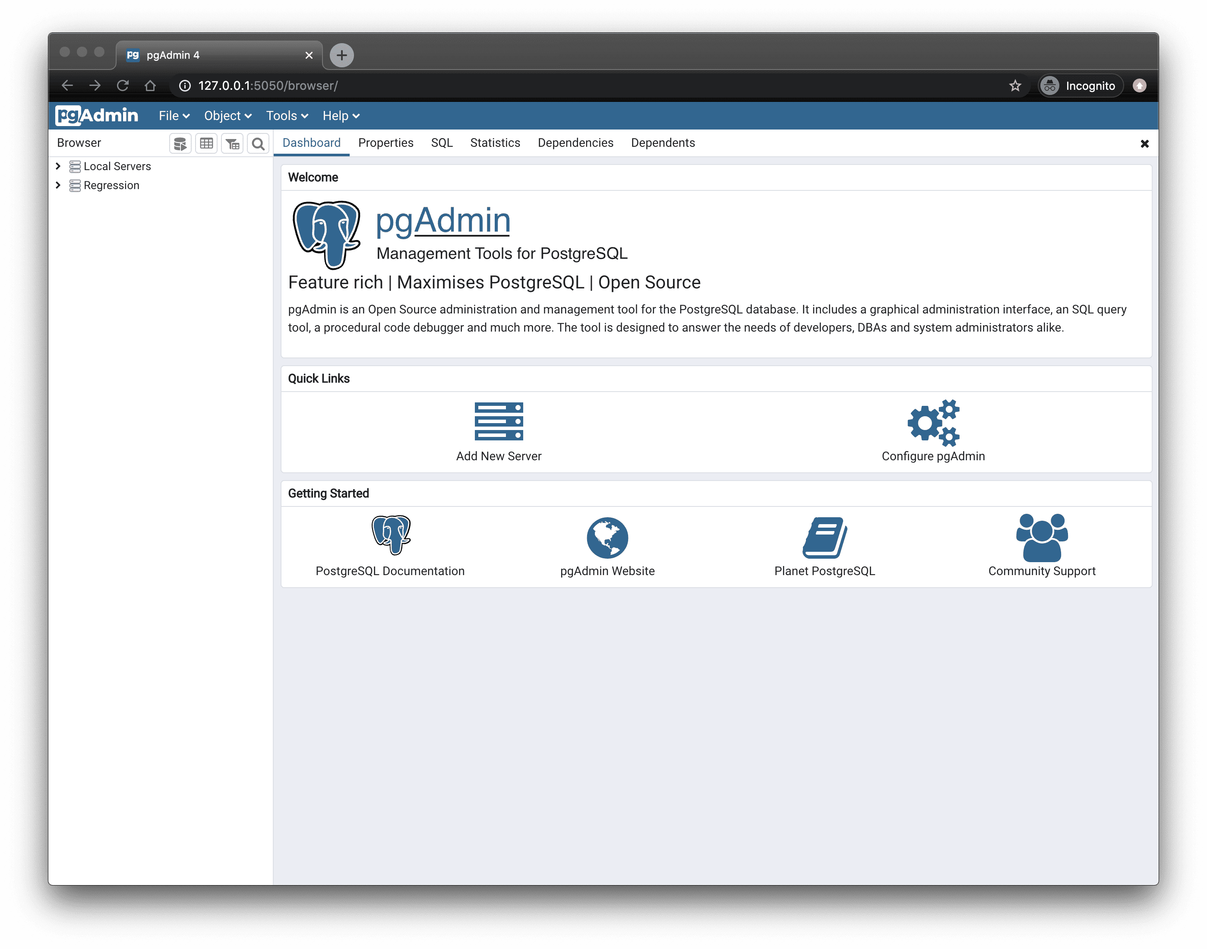Screen dimensions: 1207x949
Task: Click the search icon in Browser panel
Action: (258, 144)
